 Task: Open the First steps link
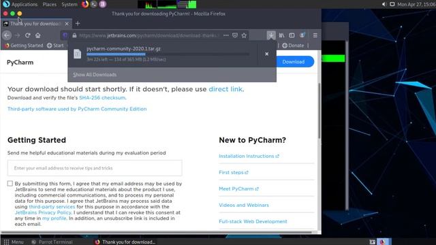233,172
